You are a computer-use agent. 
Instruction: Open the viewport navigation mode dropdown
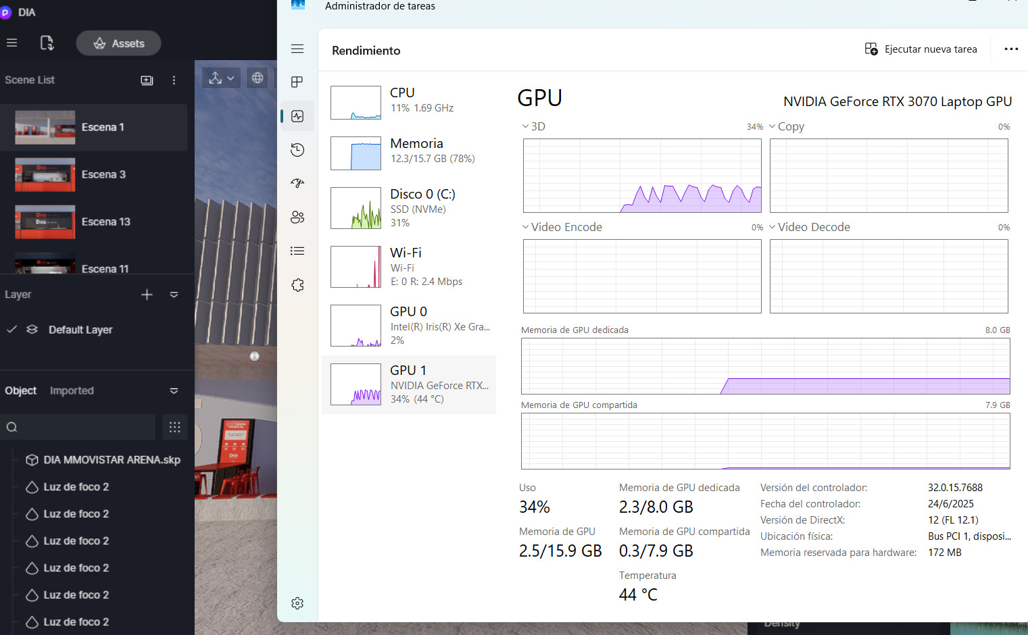tap(221, 78)
